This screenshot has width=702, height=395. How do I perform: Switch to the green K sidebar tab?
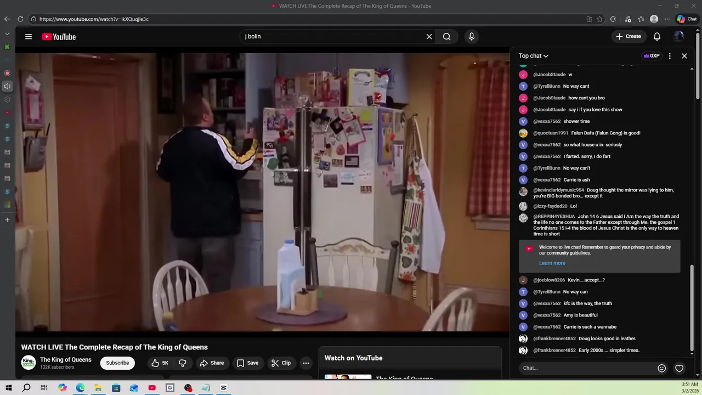coord(7,47)
